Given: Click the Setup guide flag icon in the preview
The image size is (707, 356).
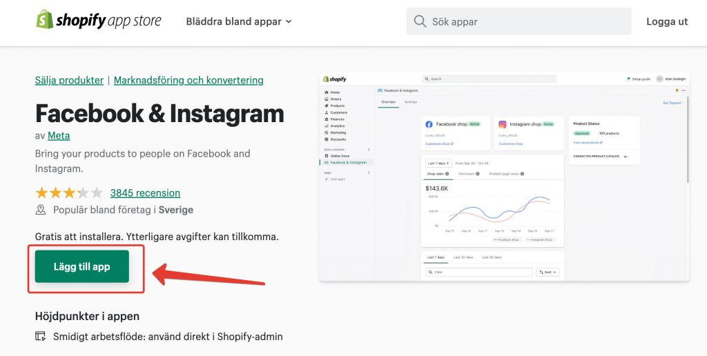Looking at the screenshot, I should 628,79.
